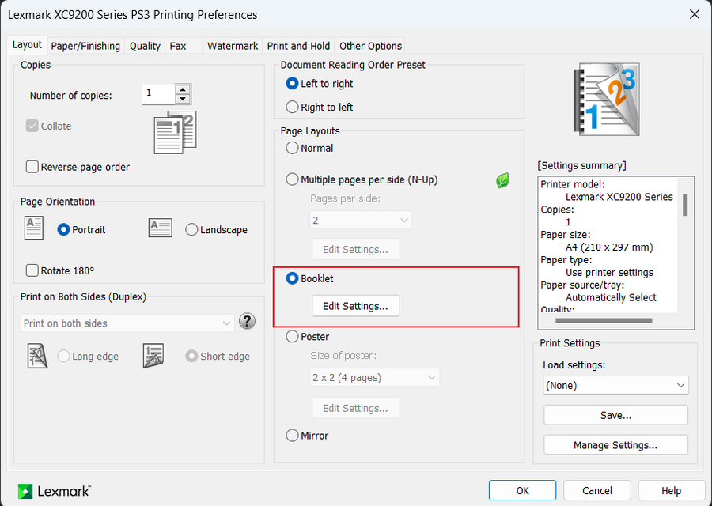
Task: Click the landscape orientation page icon
Action: click(x=160, y=228)
